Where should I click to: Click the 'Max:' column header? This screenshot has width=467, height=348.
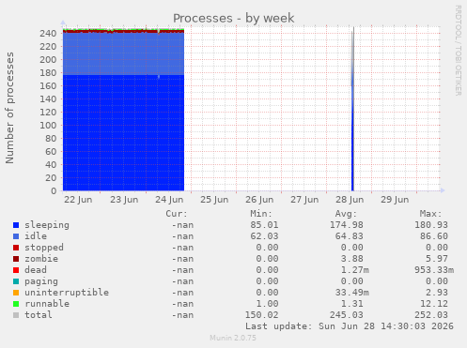(430, 214)
